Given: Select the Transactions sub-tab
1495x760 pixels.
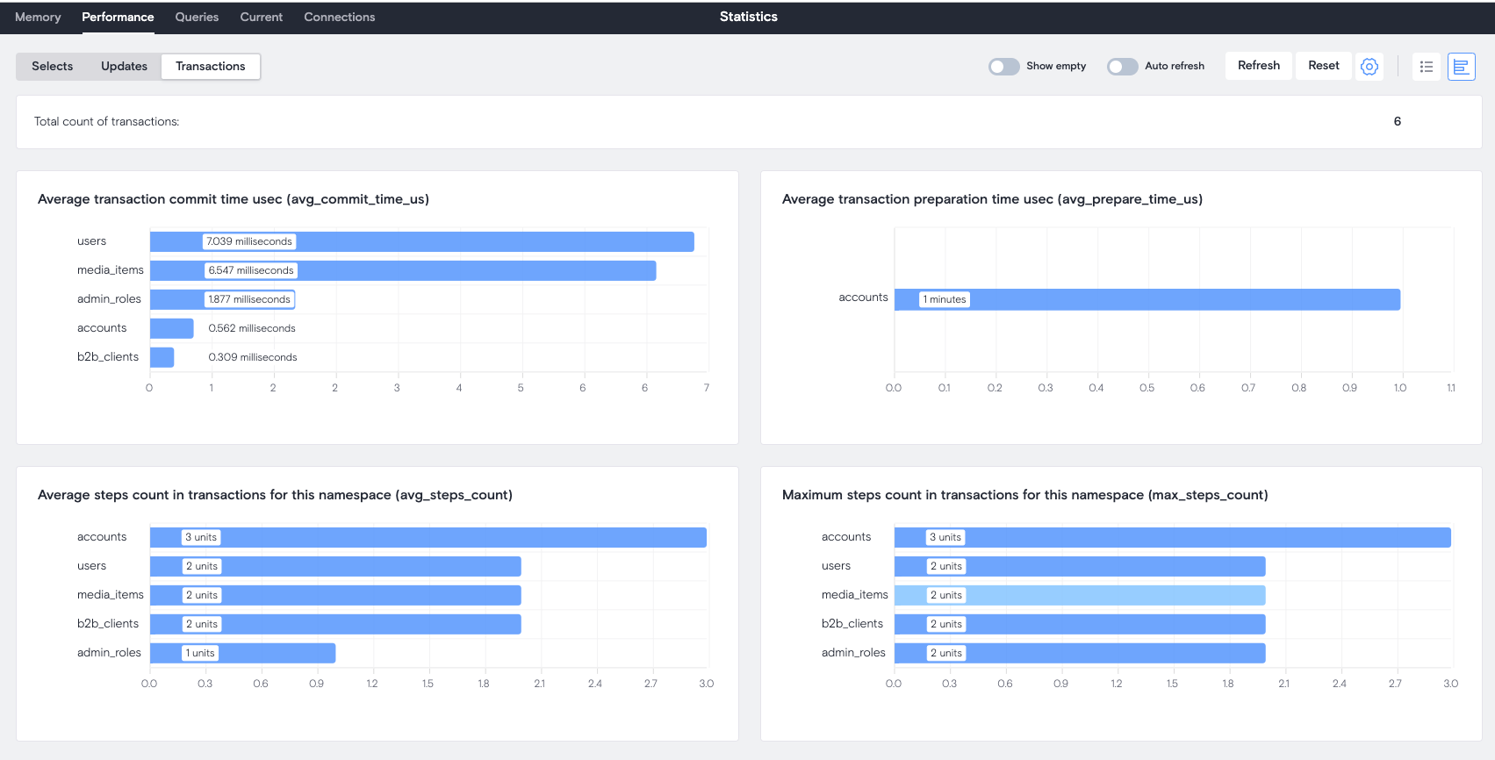Looking at the screenshot, I should pos(211,67).
